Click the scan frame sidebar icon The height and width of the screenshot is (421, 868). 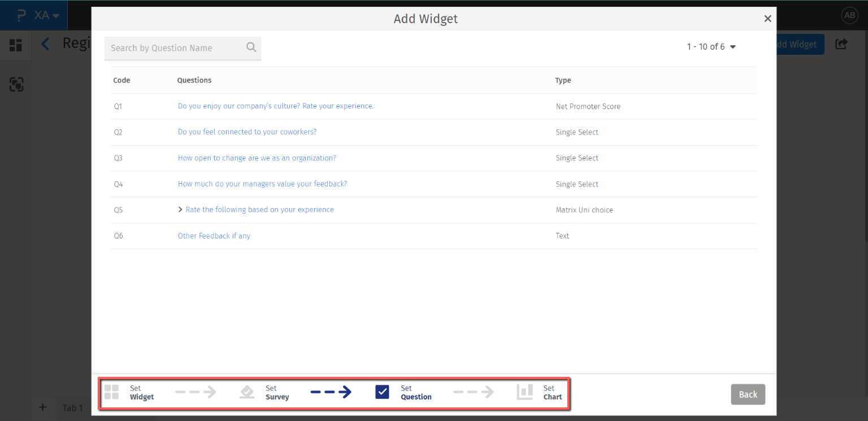(16, 85)
